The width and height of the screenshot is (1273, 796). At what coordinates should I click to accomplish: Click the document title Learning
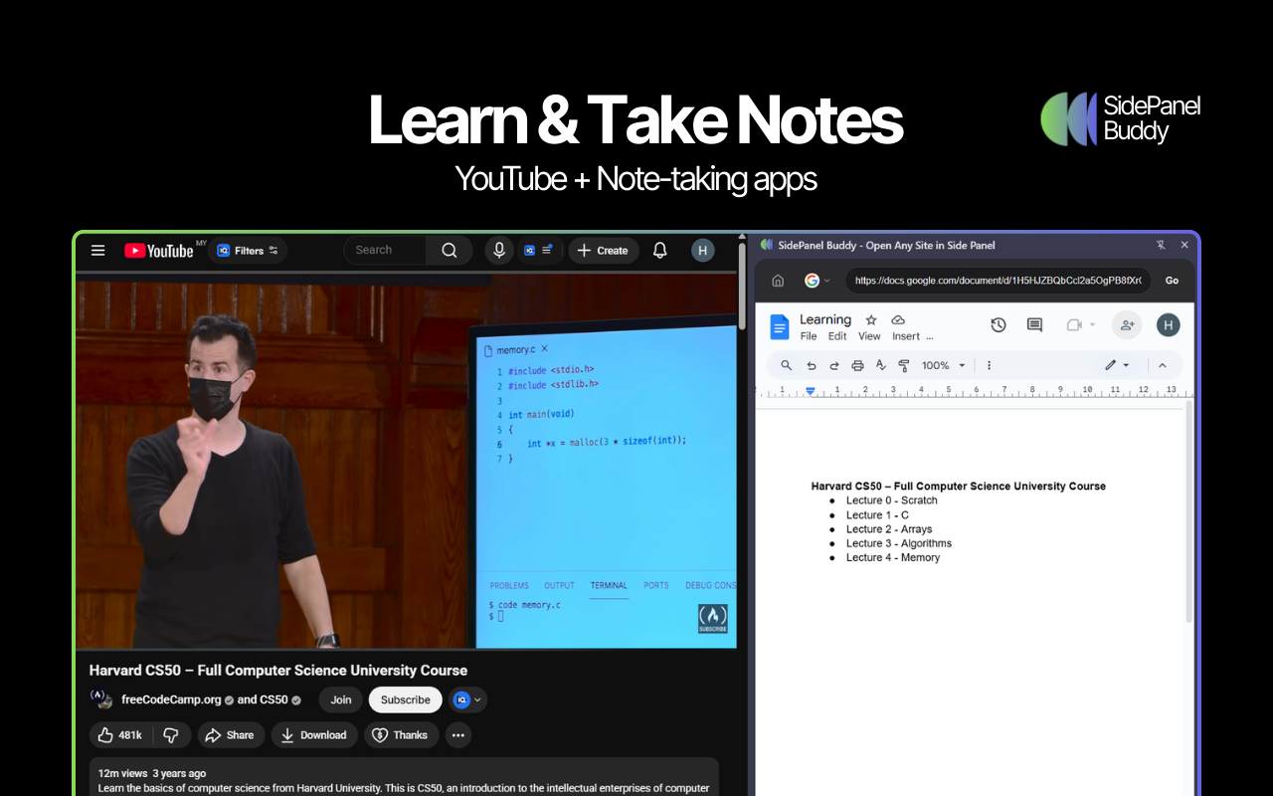[x=825, y=319]
